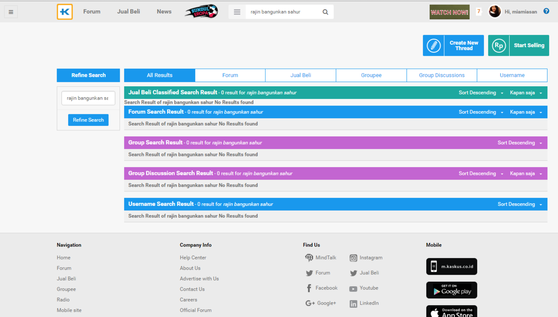Open Download on the App Store badge

452,311
